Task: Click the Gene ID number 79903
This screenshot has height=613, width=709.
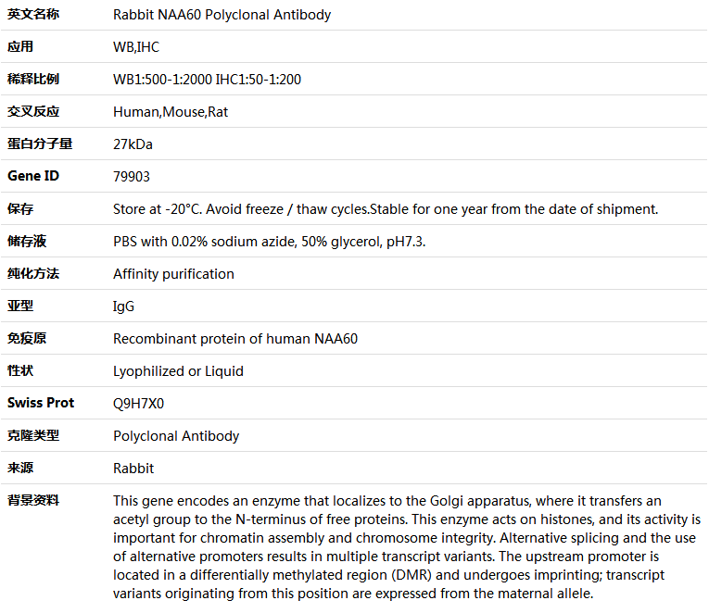Action: pos(131,177)
